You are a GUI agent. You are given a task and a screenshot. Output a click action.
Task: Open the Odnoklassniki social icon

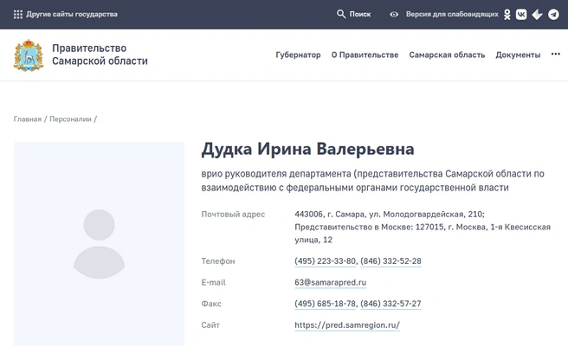click(x=507, y=15)
